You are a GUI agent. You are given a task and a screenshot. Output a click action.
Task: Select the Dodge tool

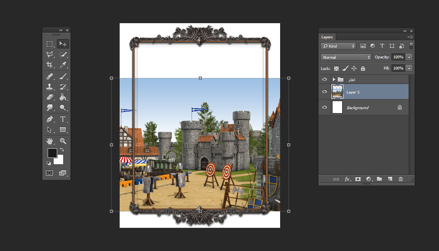(x=63, y=108)
